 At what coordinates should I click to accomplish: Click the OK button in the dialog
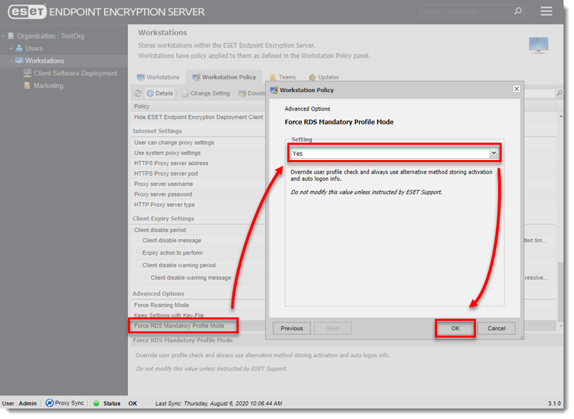point(455,328)
